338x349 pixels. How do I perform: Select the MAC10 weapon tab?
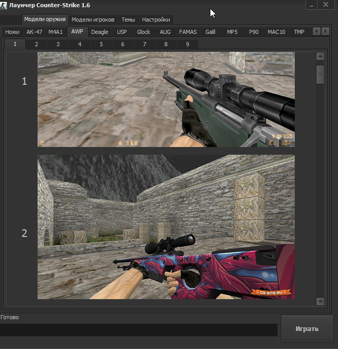point(276,32)
